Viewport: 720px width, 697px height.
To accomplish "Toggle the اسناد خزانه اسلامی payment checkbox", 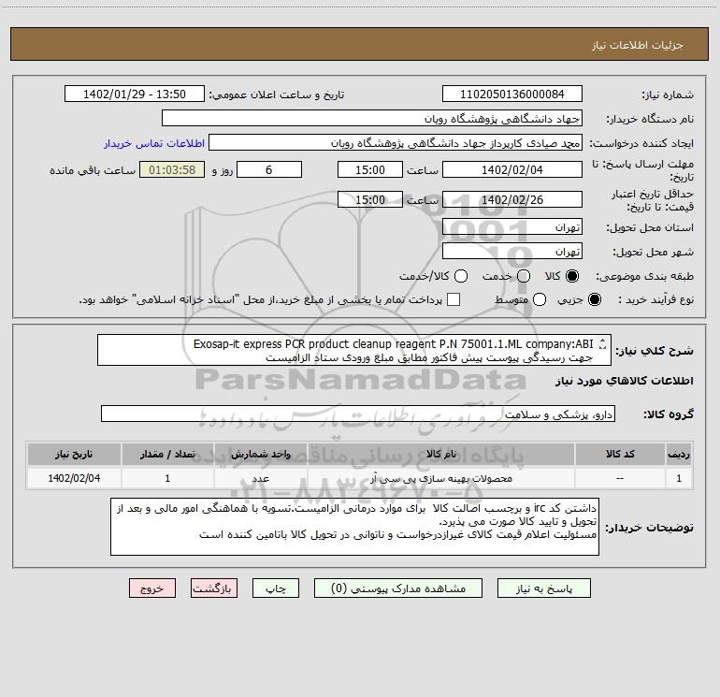I will point(454,299).
